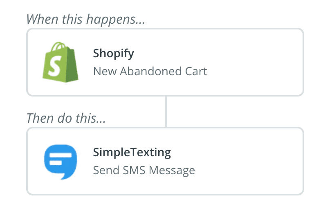Viewport: 323px width, 211px height.
Task: Click the connector line between the steps
Action: (x=166, y=112)
